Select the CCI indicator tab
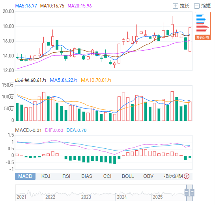Viewport: 215px width, 205px height. (x=107, y=176)
